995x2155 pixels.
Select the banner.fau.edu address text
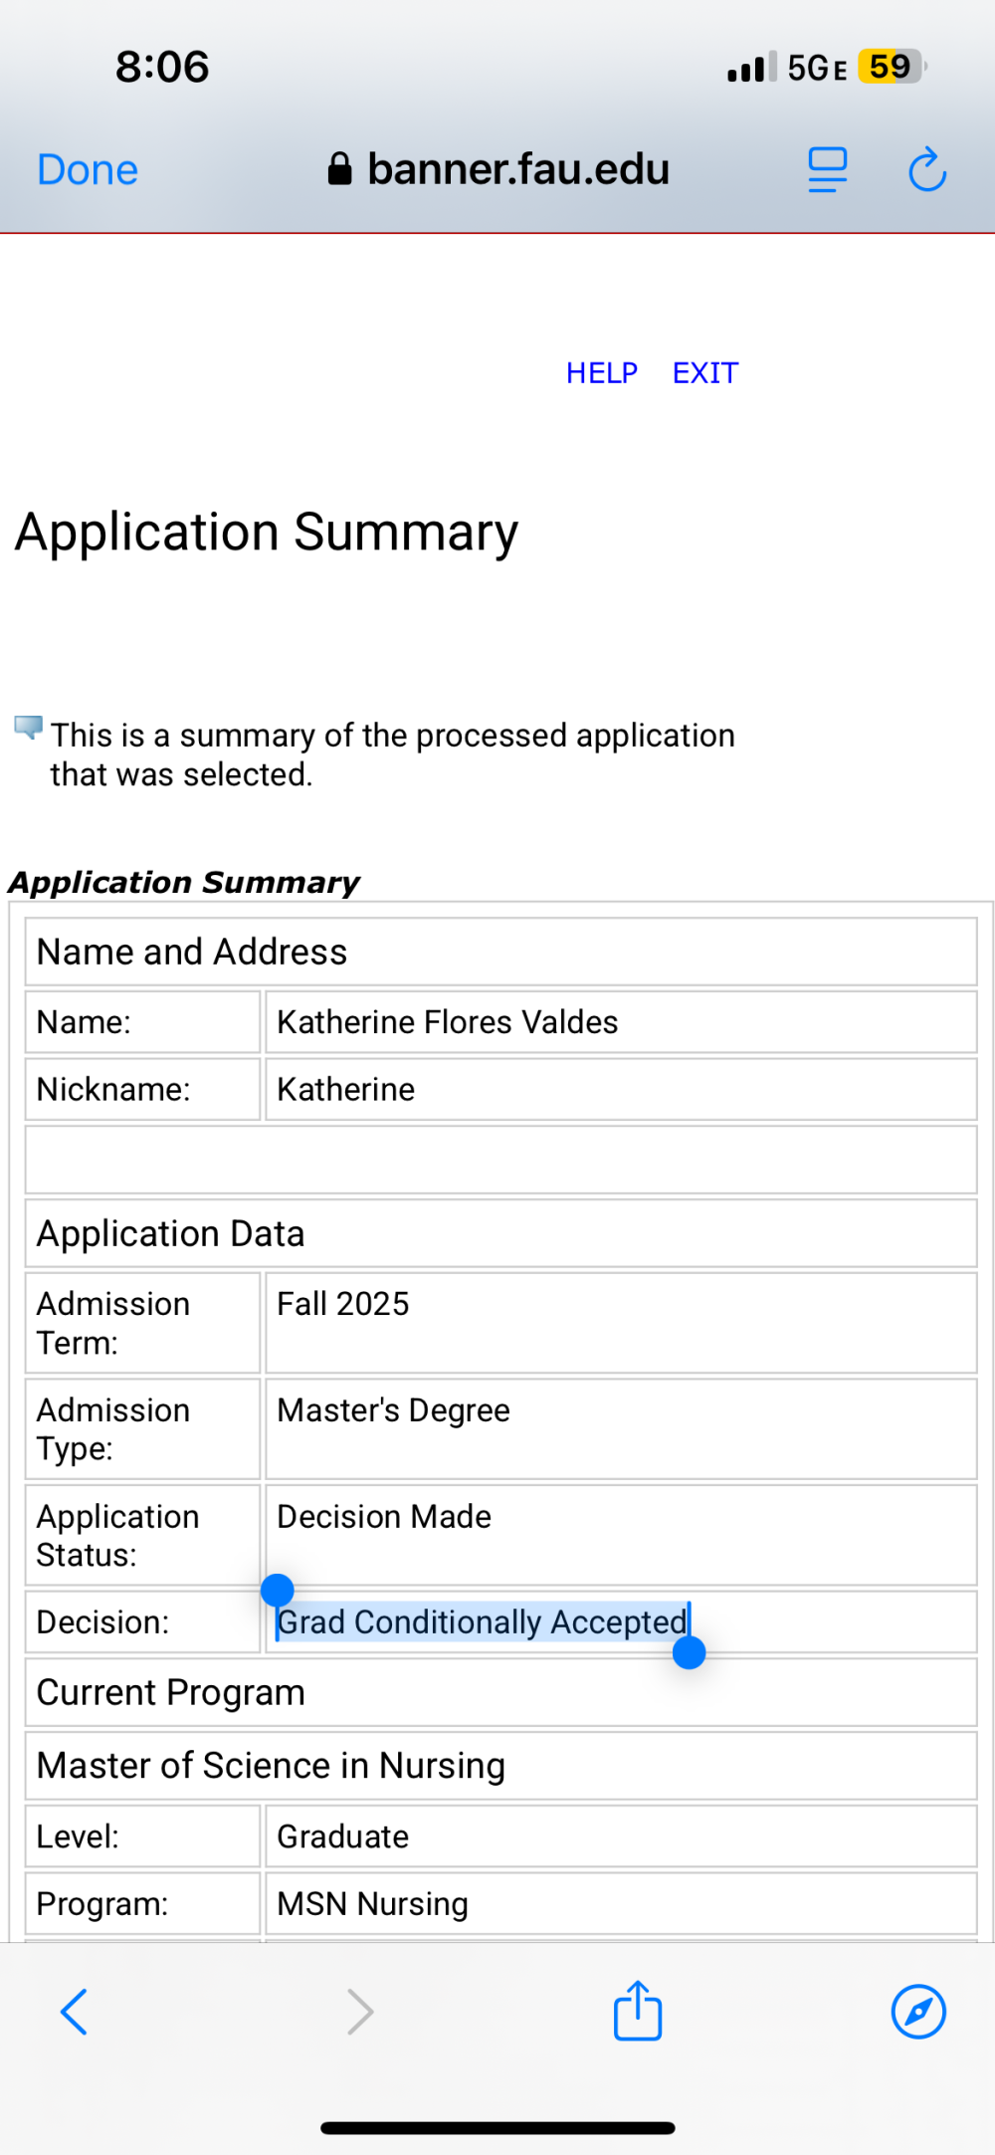518,169
